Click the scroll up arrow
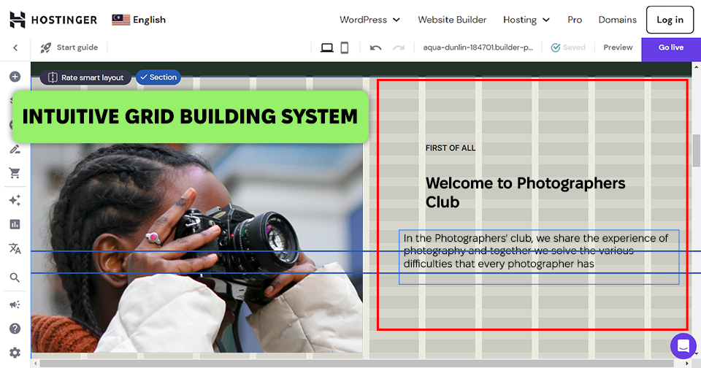 [696, 67]
